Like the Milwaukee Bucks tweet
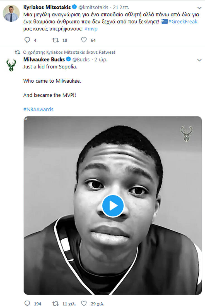The image size is (205, 307). tap(84, 304)
